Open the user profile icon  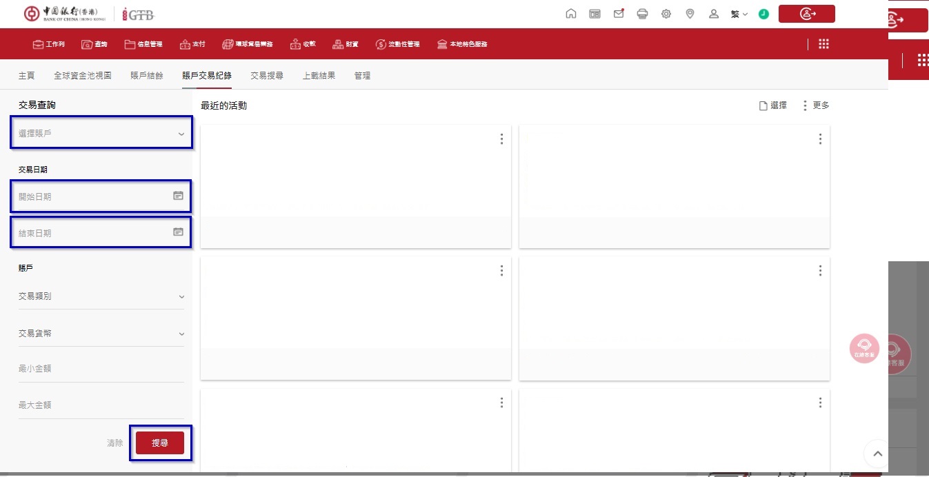click(x=714, y=14)
